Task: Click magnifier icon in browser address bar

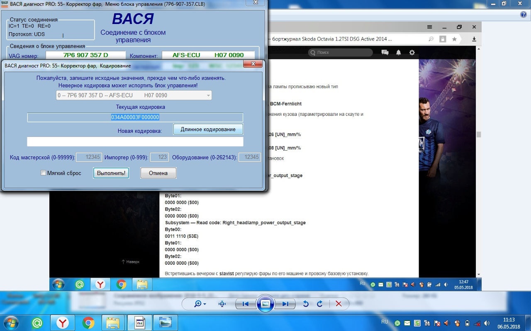Action: (x=431, y=39)
